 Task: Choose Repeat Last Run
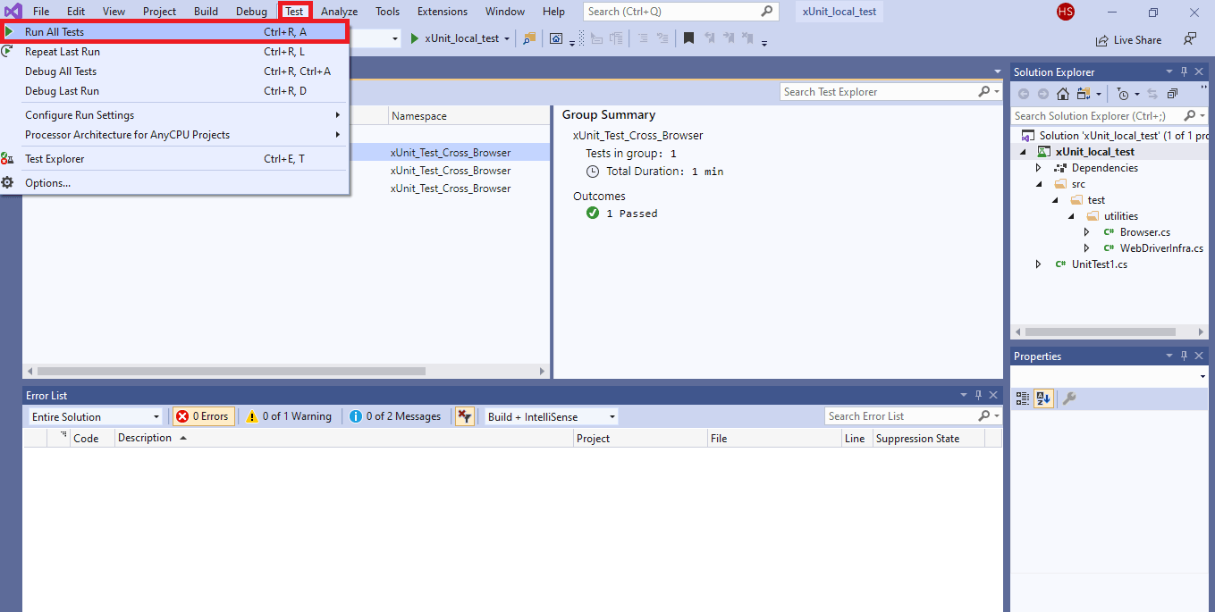pyautogui.click(x=174, y=52)
